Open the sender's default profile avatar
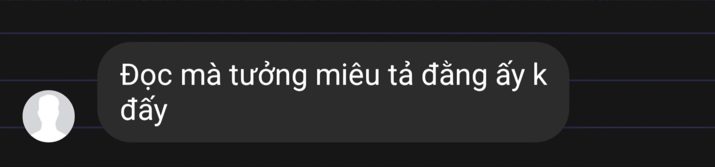Viewport: 715px width, 167px height. click(x=49, y=116)
